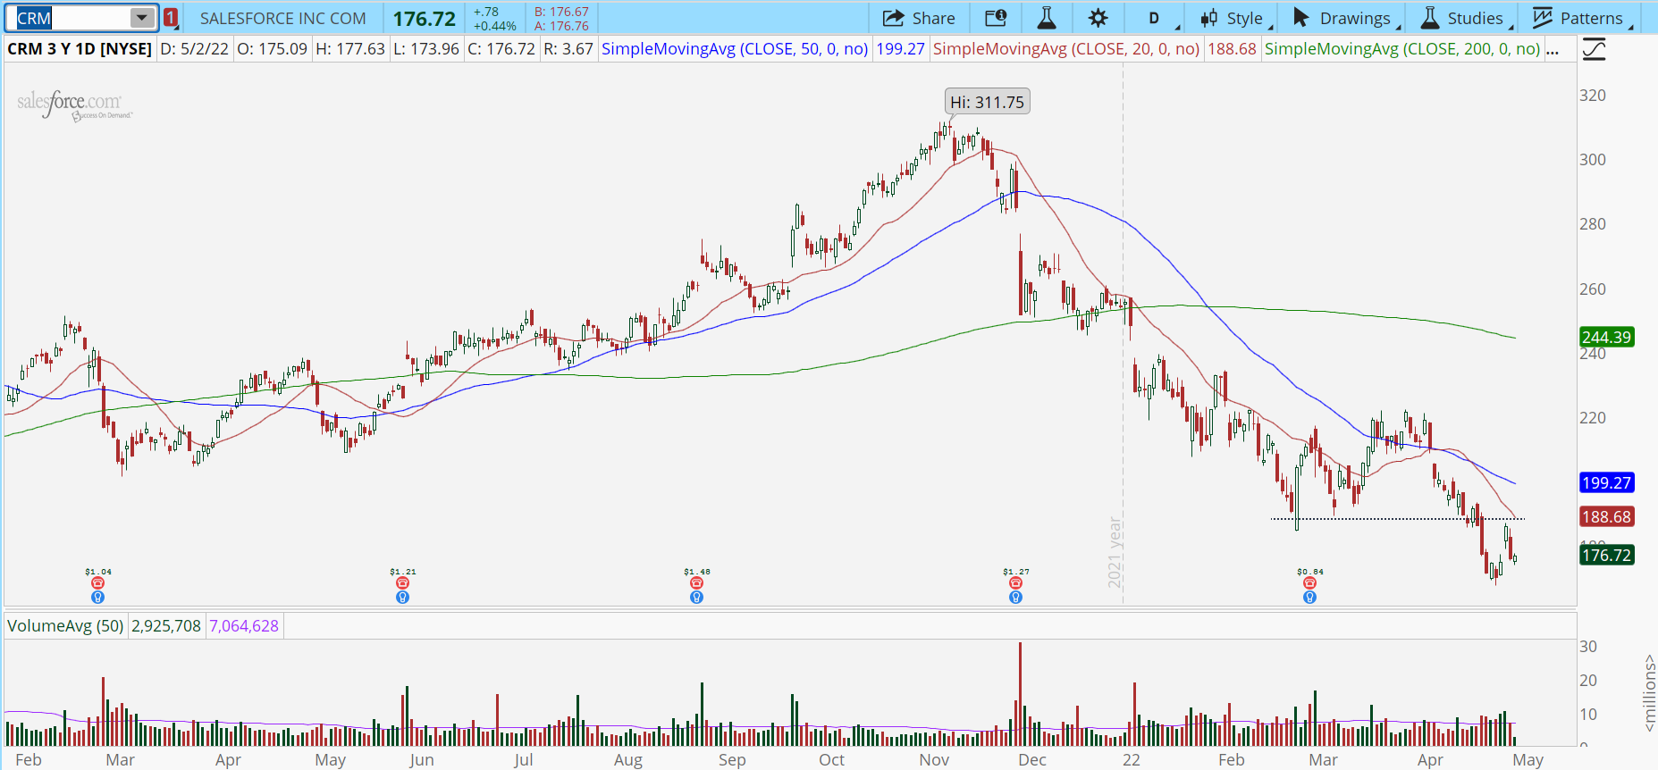This screenshot has width=1658, height=770.
Task: Open the D timeframe dropdown
Action: [1156, 18]
